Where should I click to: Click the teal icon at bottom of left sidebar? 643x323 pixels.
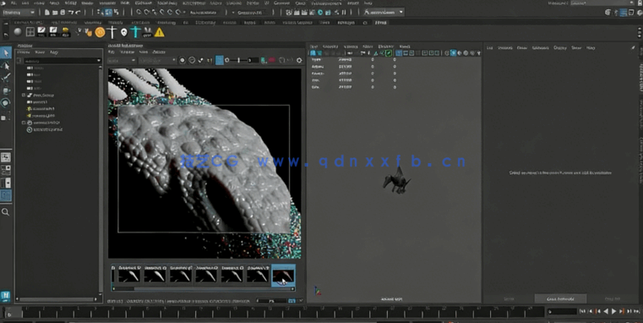[x=5, y=296]
